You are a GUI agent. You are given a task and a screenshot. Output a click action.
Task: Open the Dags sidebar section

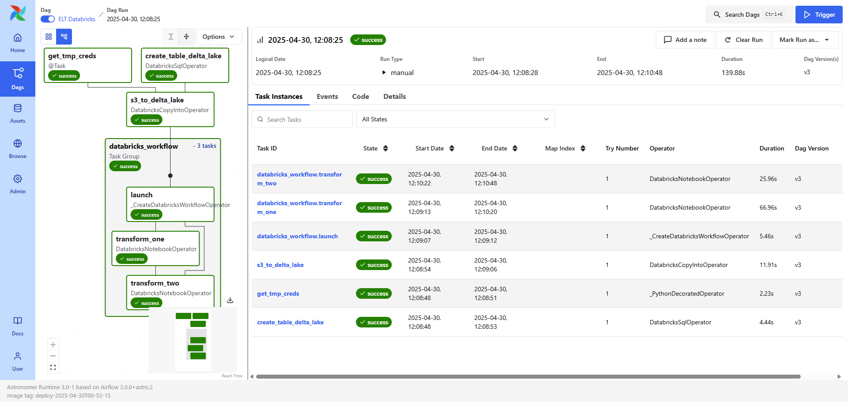18,79
